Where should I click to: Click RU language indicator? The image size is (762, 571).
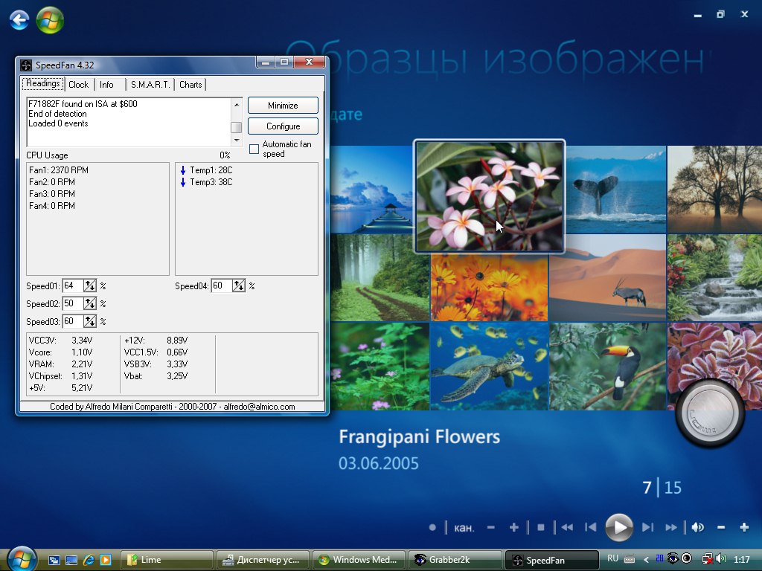[613, 558]
